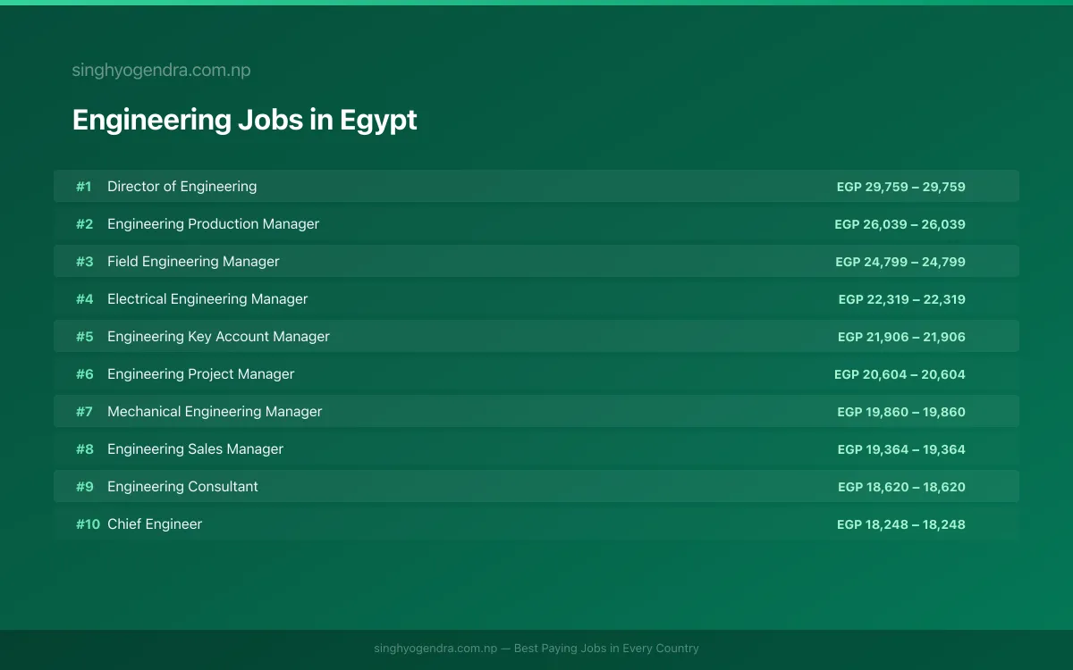The height and width of the screenshot is (670, 1073).
Task: Click the rank number #2
Action: tap(84, 224)
